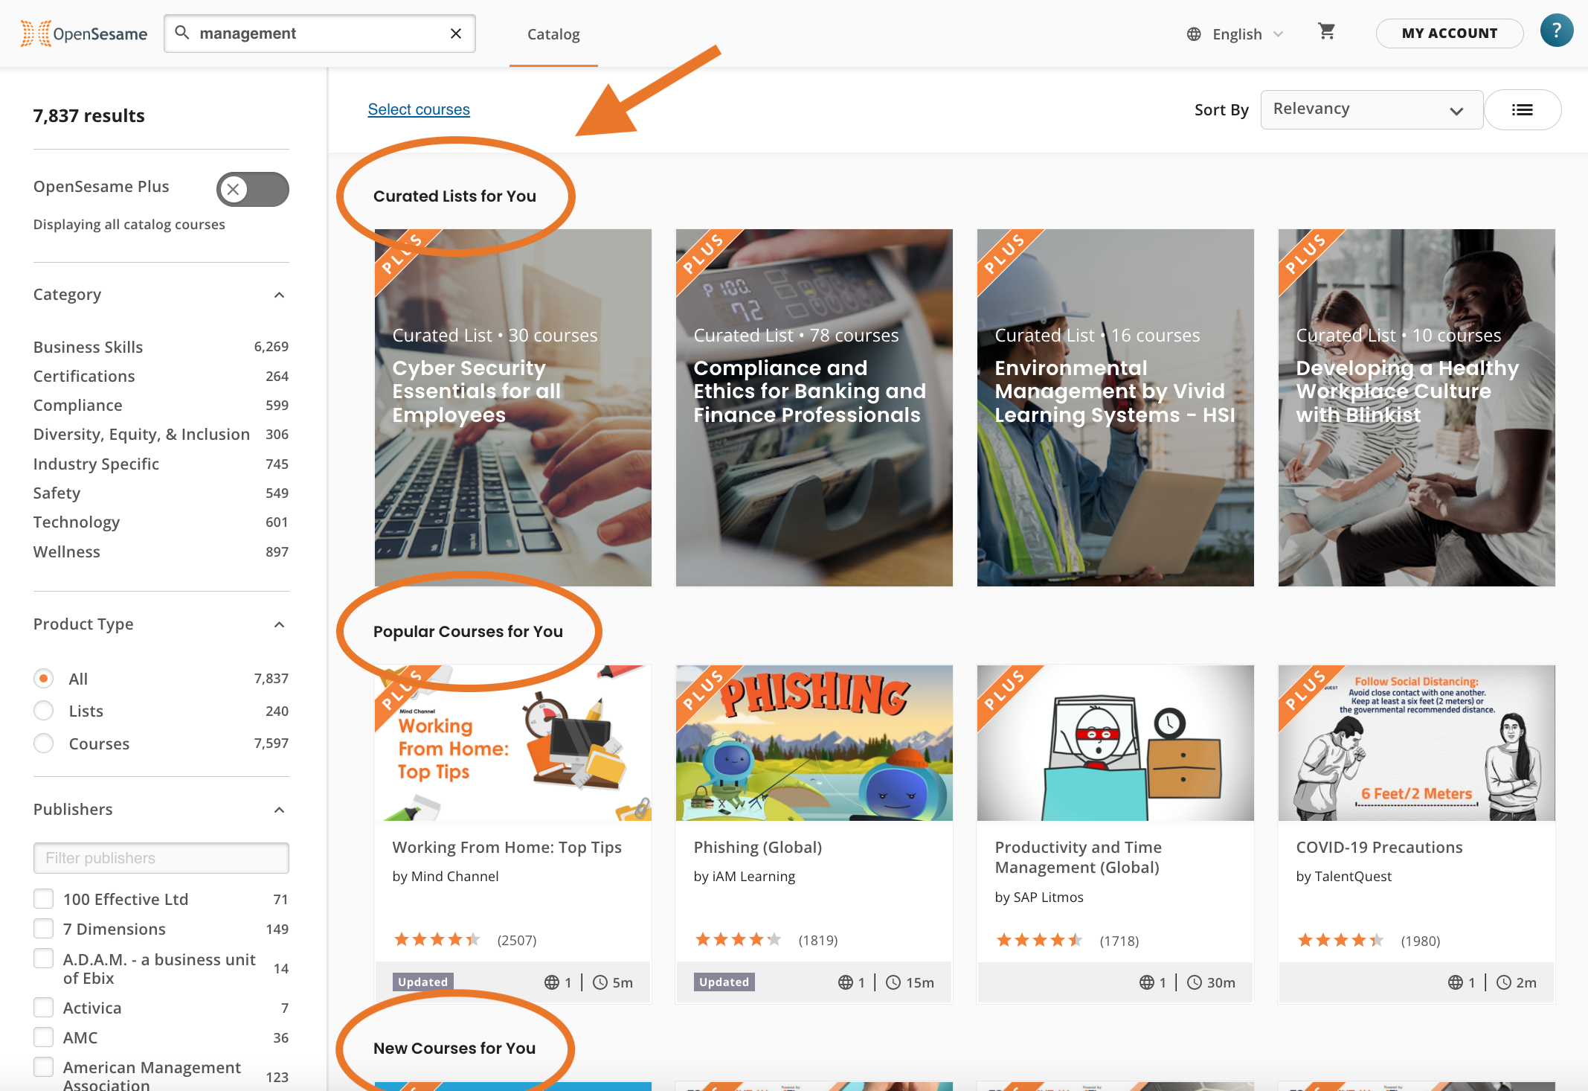Collapse the Category section
Viewport: 1588px width, 1091px height.
point(280,295)
